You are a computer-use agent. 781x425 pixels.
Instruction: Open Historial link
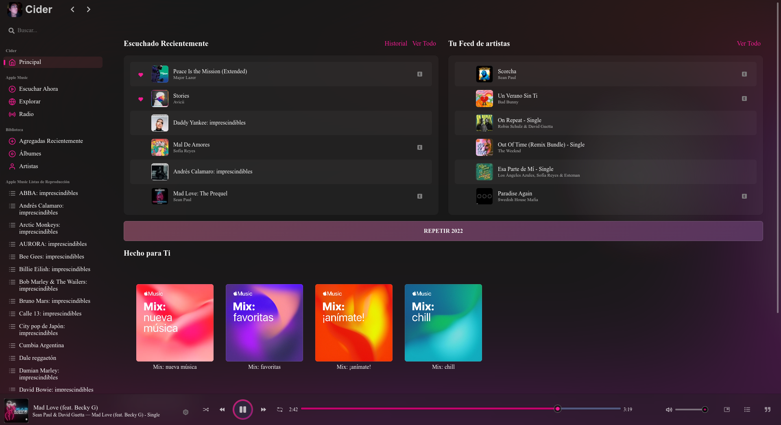click(396, 43)
